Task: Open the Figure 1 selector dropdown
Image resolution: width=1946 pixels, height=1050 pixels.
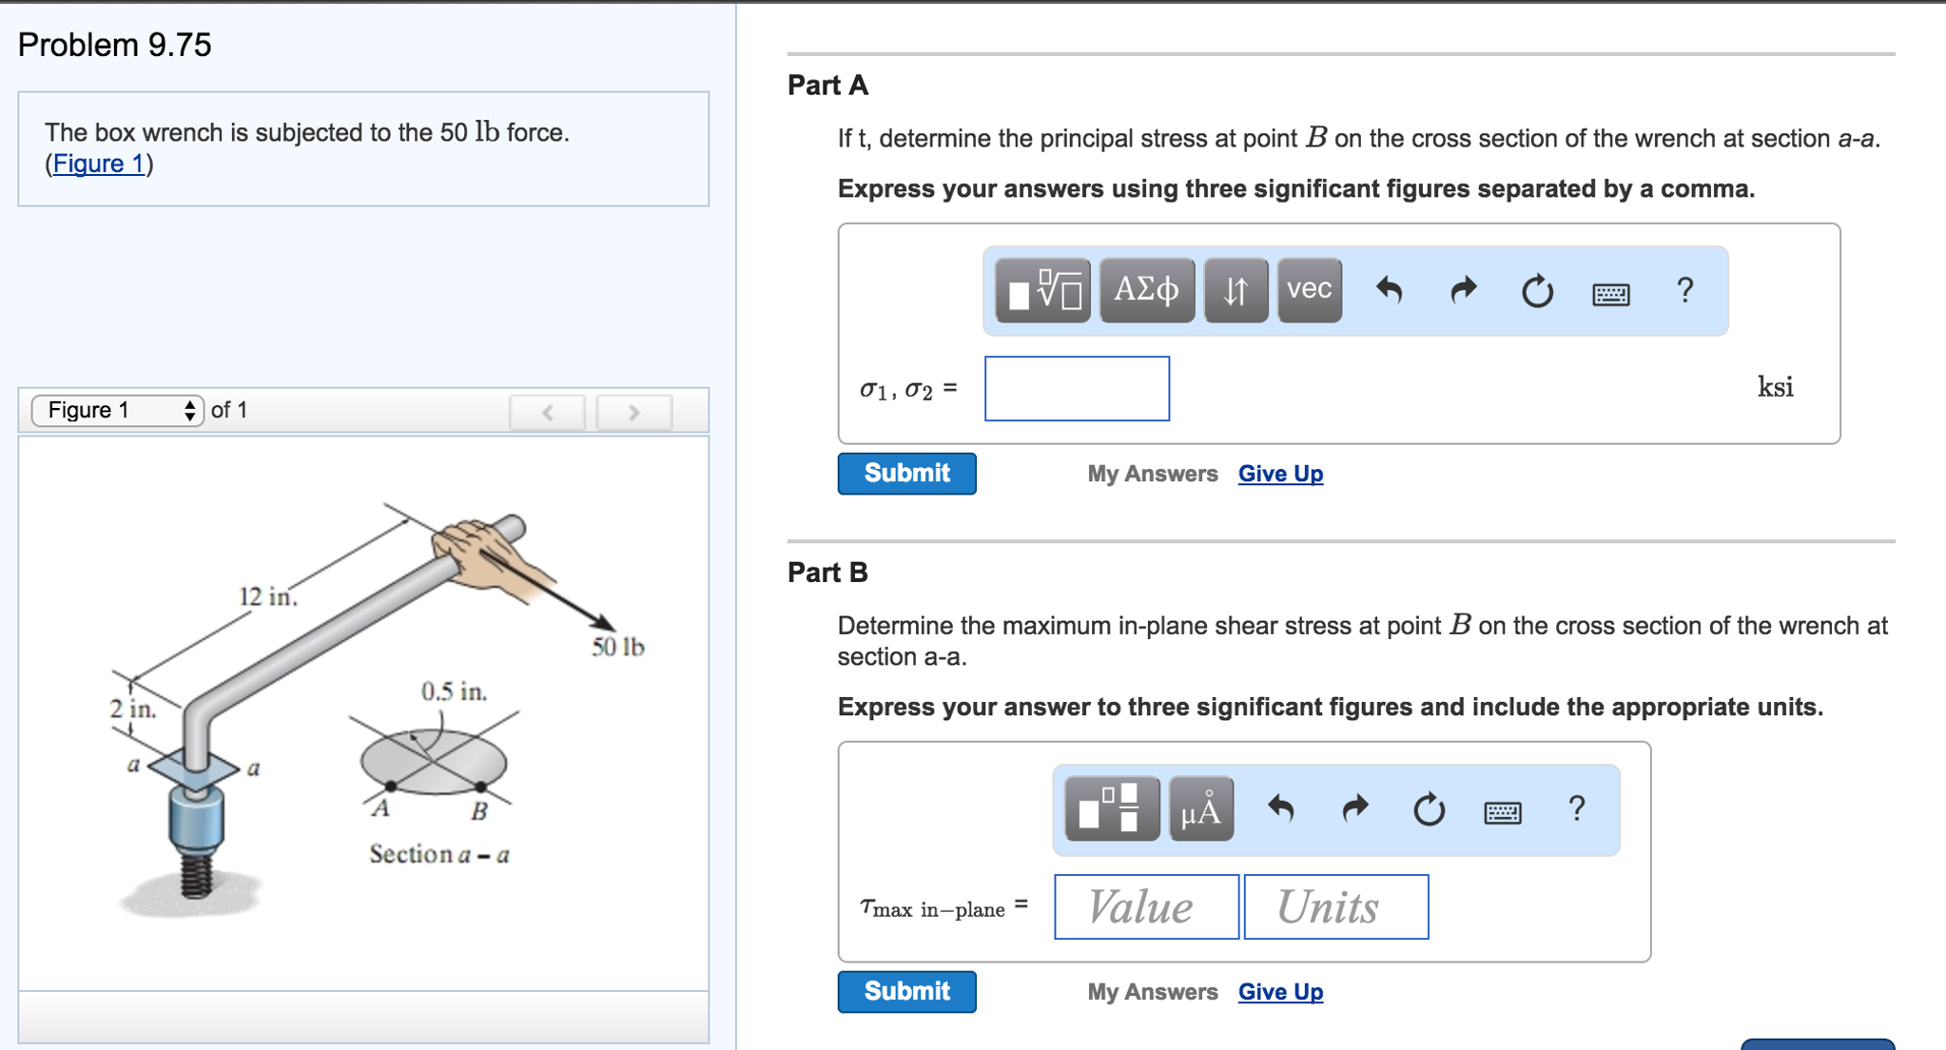Action: [119, 410]
